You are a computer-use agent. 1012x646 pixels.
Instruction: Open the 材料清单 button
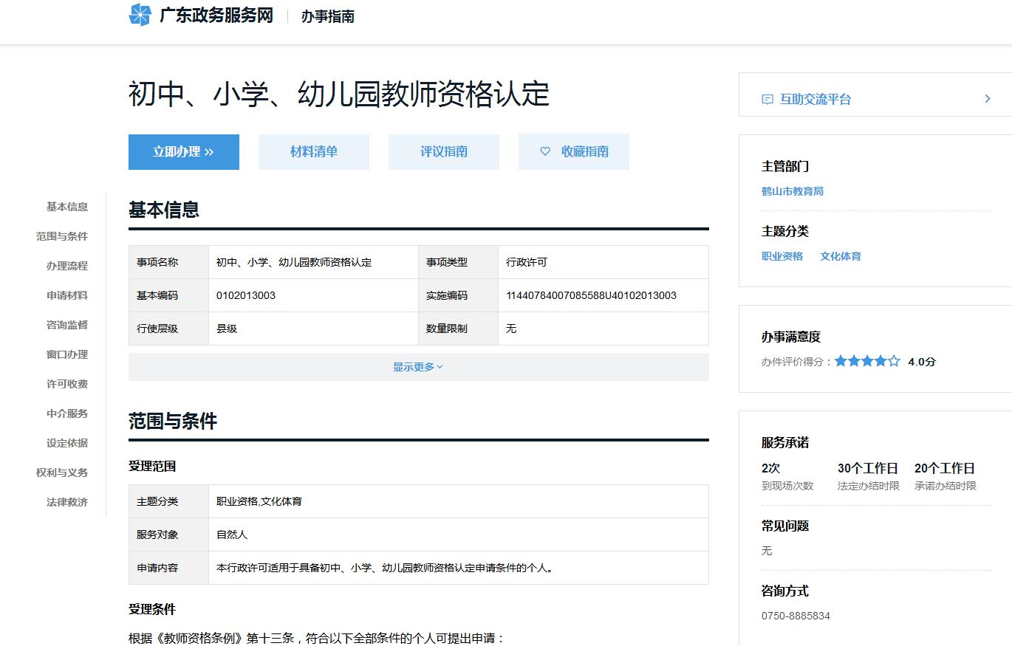click(314, 151)
